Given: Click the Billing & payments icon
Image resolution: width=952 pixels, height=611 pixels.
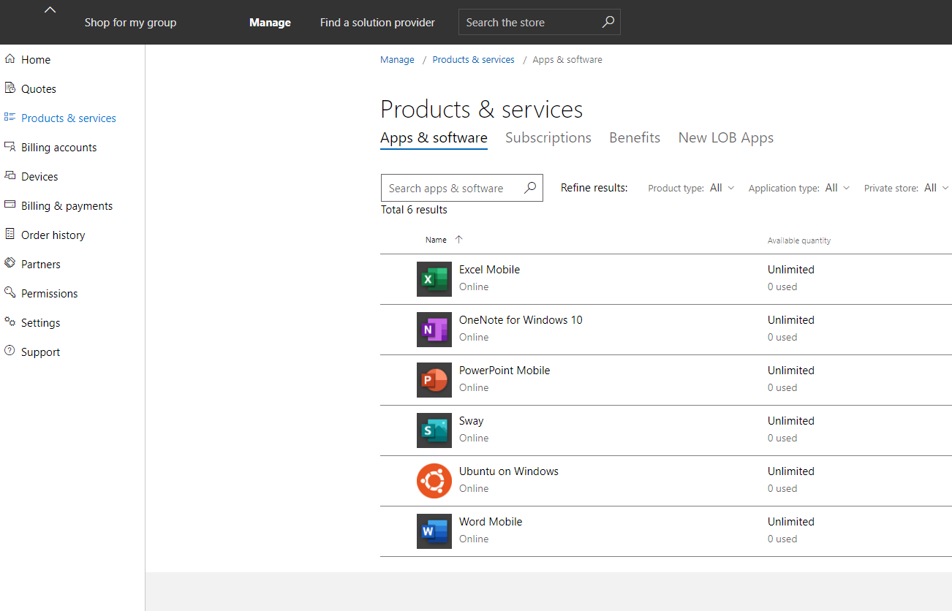Looking at the screenshot, I should (10, 205).
